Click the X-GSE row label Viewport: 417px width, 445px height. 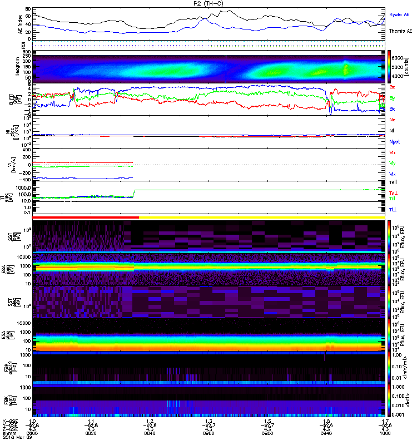(x=10, y=421)
